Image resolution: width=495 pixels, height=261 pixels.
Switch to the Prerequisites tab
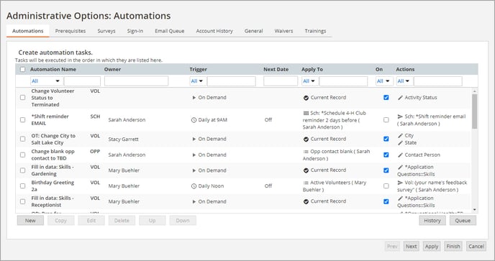[x=71, y=31]
